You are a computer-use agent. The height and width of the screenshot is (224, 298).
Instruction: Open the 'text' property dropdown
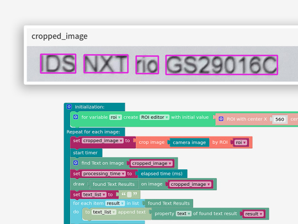coord(184,213)
